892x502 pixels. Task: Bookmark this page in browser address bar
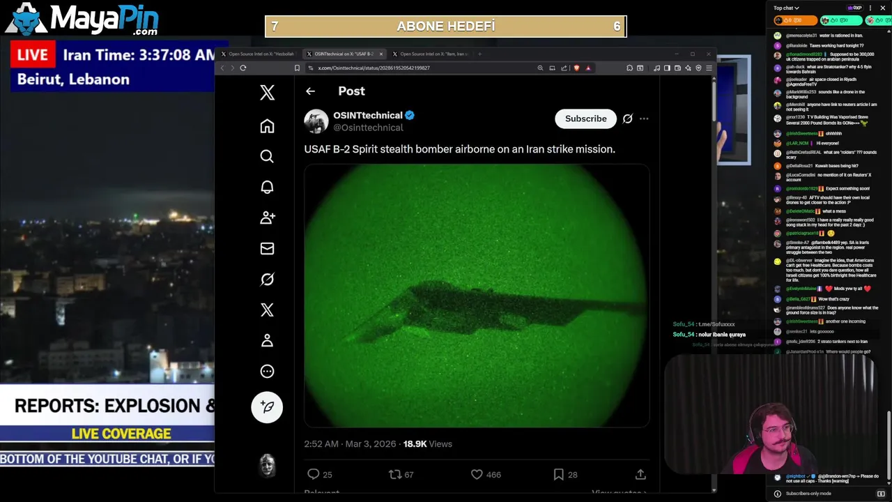297,68
